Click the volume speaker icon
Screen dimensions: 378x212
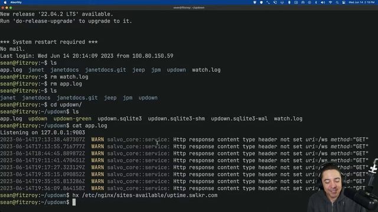click(x=323, y=2)
